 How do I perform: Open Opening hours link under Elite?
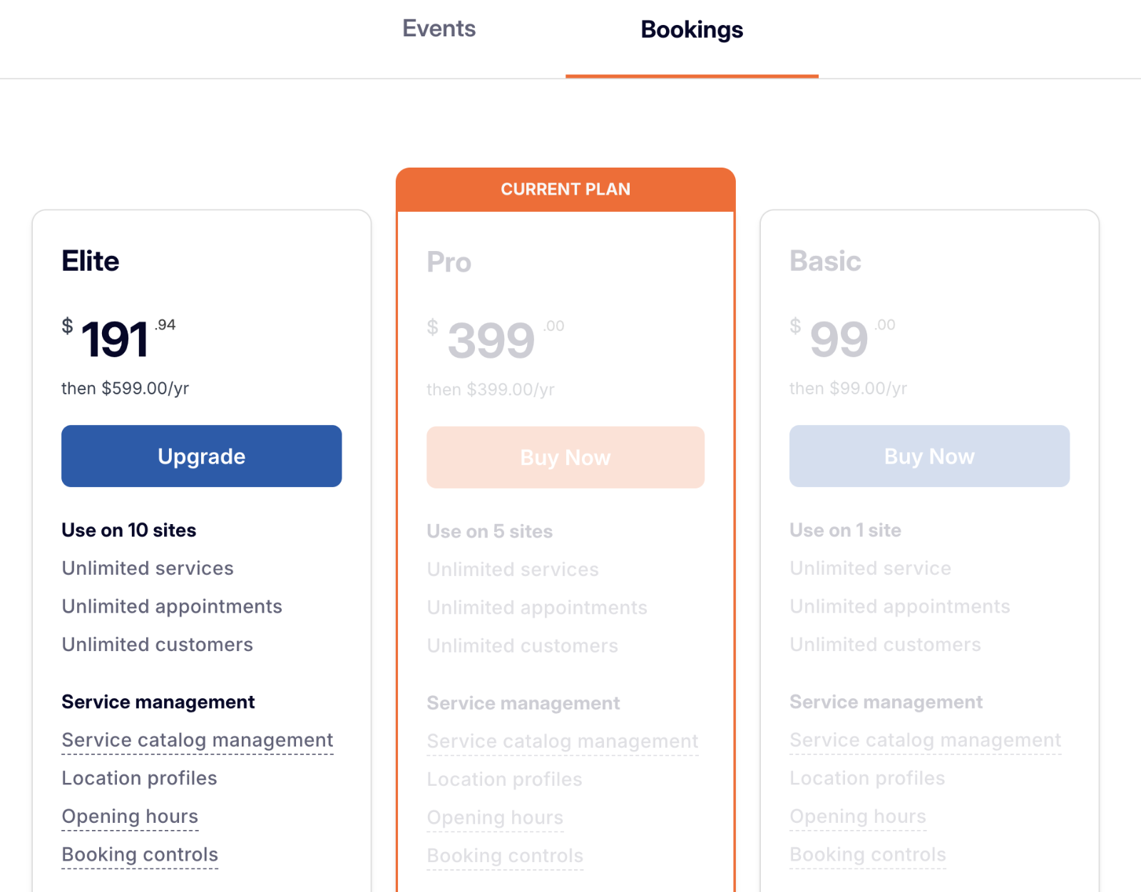[x=130, y=816]
